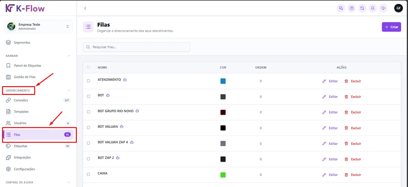Select the CAIXA row checkbox

(x=88, y=174)
